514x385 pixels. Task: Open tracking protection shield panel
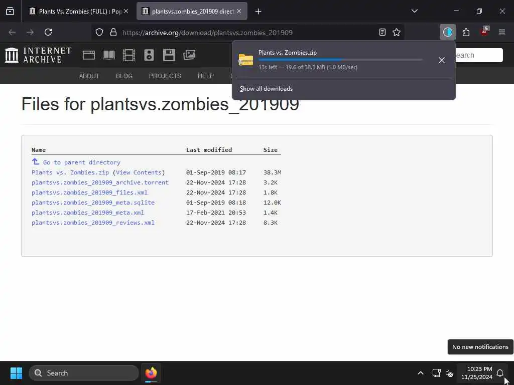point(99,32)
